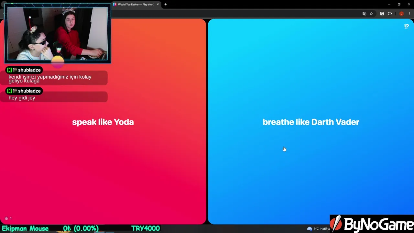Click the webcam overlay thumbnail
This screenshot has width=414, height=233.
pos(58,34)
